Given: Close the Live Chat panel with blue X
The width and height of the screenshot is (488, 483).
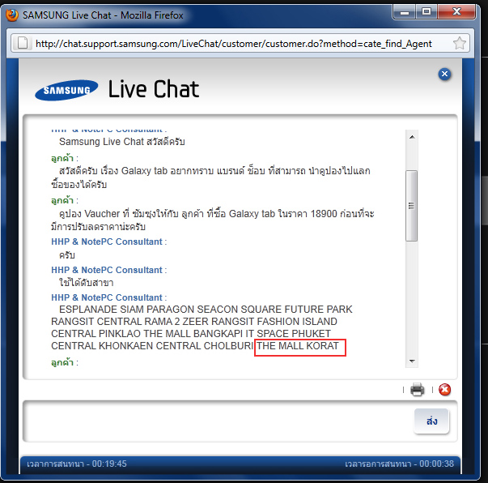Looking at the screenshot, I should [x=444, y=75].
